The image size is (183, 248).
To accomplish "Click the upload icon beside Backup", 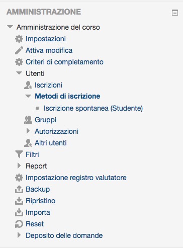I will 19,189.
